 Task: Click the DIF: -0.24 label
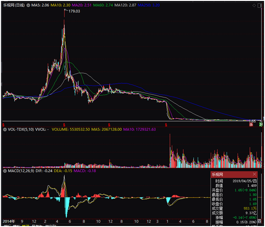44,171
